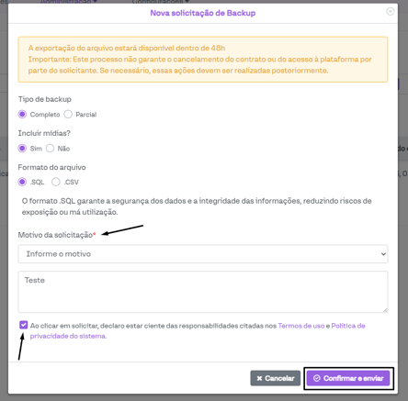Open the Política de privacidade link
The image size is (408, 401).
(x=198, y=331)
